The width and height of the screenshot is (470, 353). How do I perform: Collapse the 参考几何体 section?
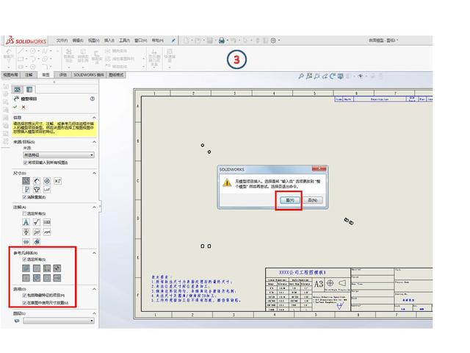pos(94,253)
